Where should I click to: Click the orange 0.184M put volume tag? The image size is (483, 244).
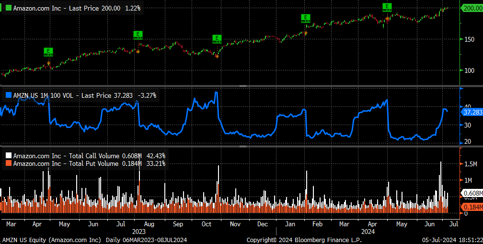tap(473, 208)
